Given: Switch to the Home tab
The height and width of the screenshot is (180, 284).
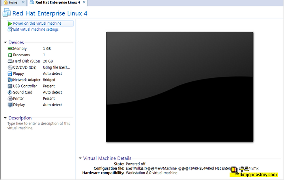Looking at the screenshot, I should pyautogui.click(x=13, y=2).
